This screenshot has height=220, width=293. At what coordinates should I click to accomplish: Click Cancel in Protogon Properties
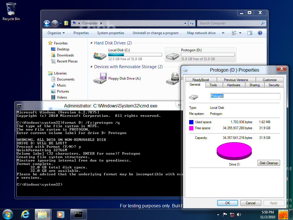[250, 203]
